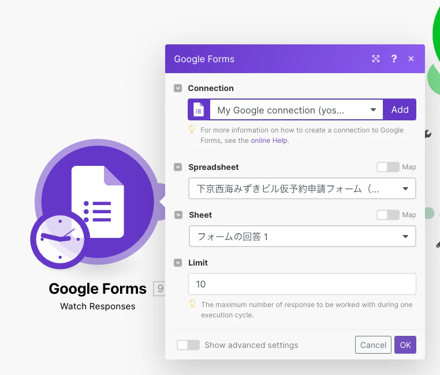The image size is (440, 375).
Task: Collapse the Connection section chevron
Action: pos(178,88)
